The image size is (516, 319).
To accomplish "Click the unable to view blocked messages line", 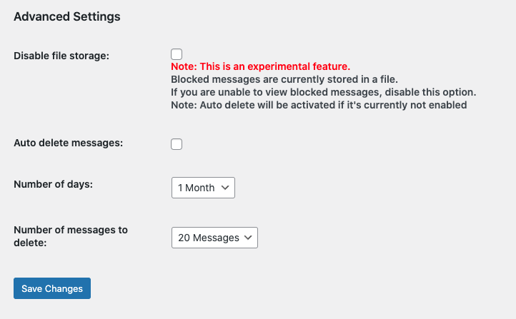I will click(324, 92).
